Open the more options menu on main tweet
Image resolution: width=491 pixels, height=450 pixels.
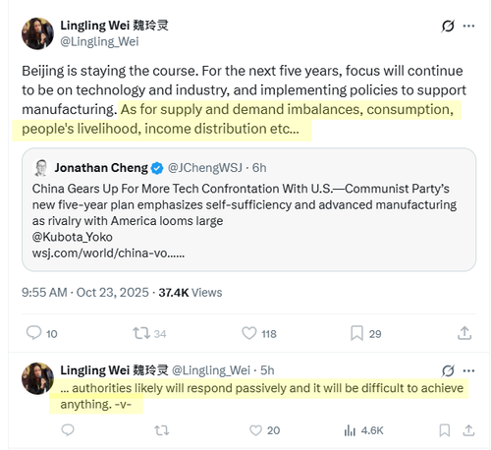[468, 26]
